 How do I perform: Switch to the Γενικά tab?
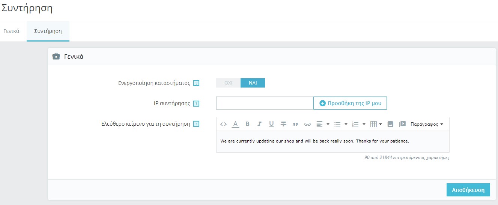pyautogui.click(x=12, y=31)
